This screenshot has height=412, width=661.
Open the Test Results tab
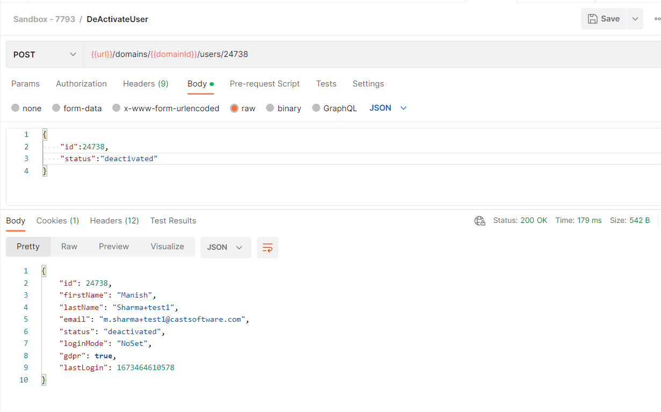click(x=173, y=221)
